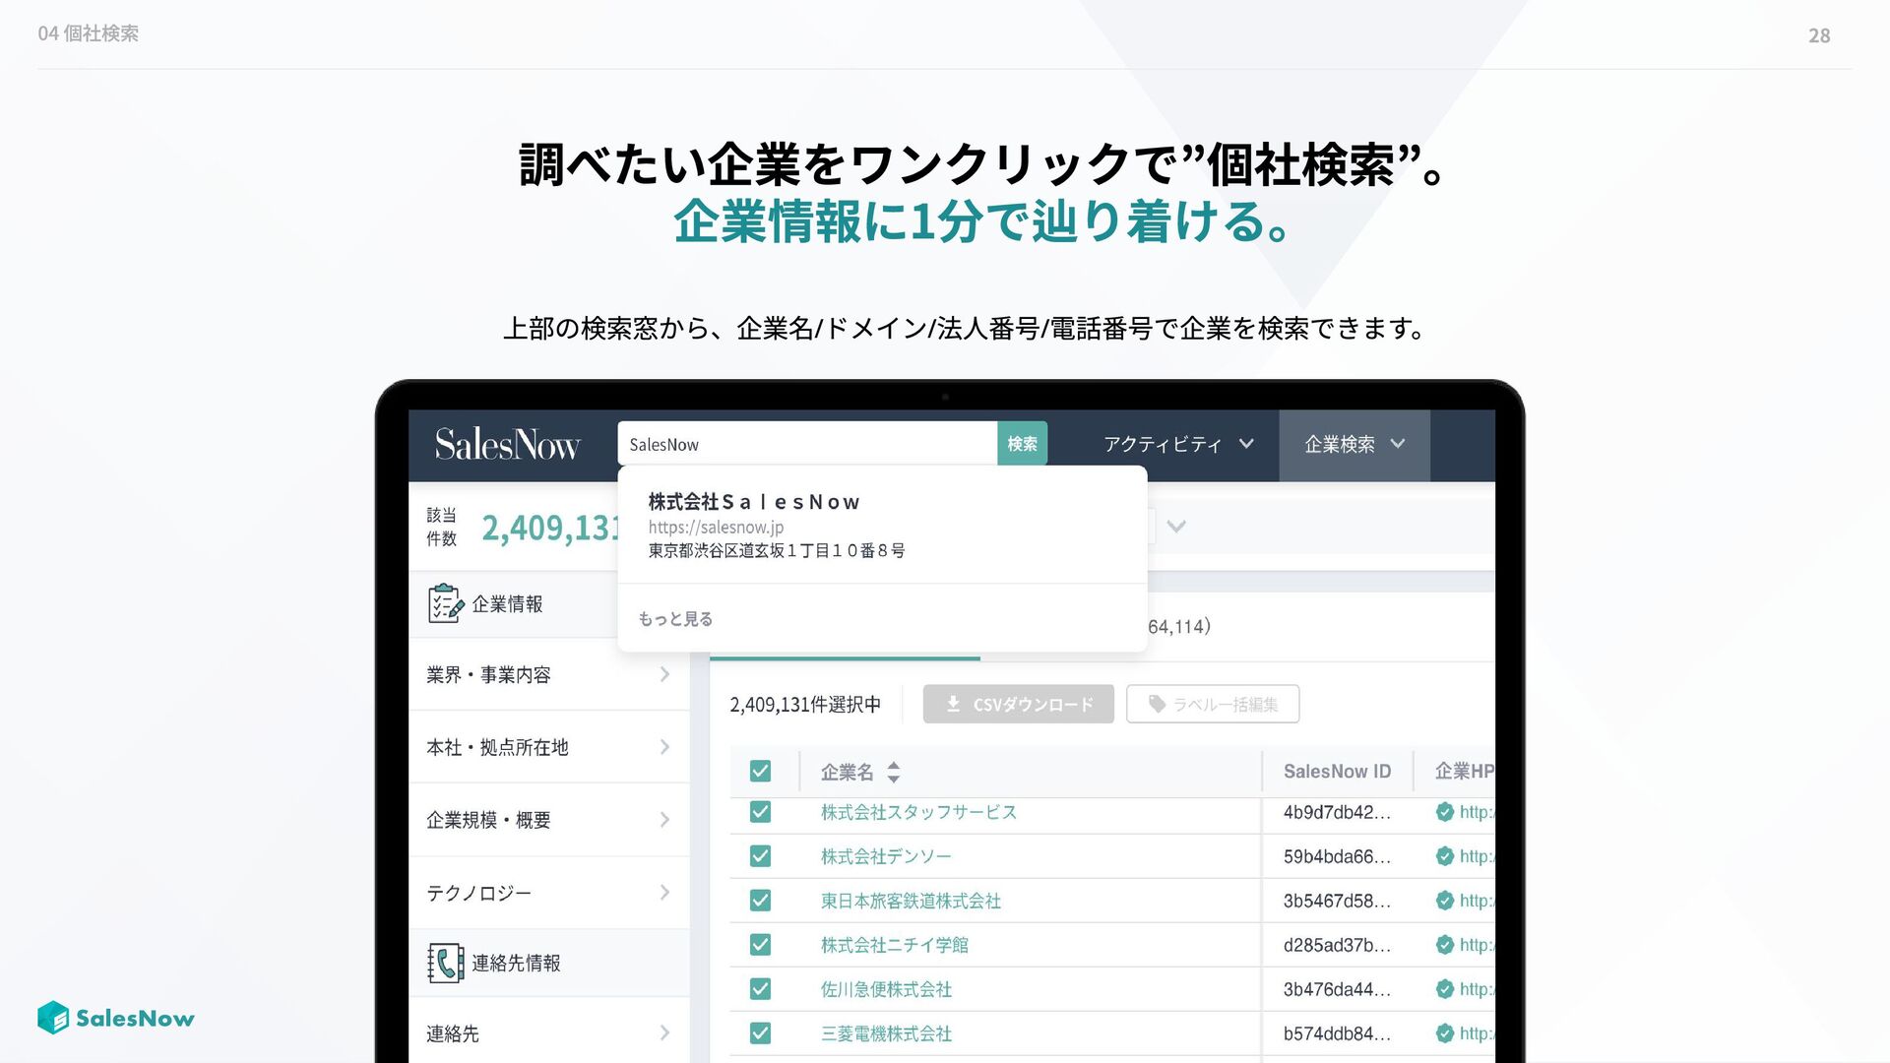The height and width of the screenshot is (1063, 1890).
Task: Click the verified badge in 佐川急便株式会社 row
Action: click(x=1444, y=989)
